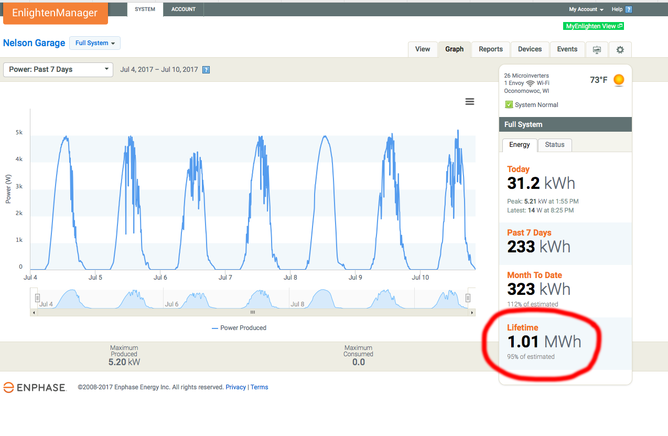Click the blue Help question mark icon

(x=629, y=9)
